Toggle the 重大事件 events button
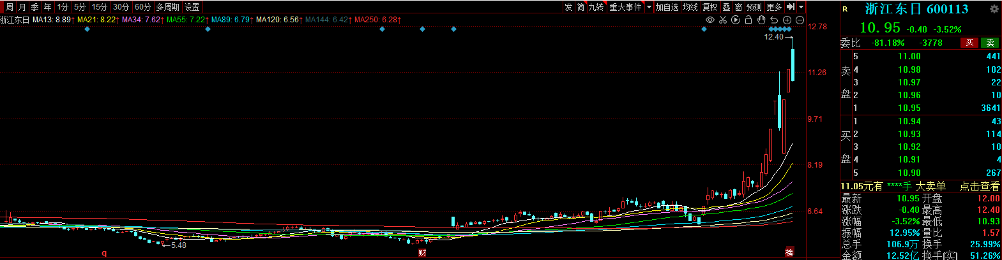The image size is (1002, 260). pyautogui.click(x=625, y=6)
